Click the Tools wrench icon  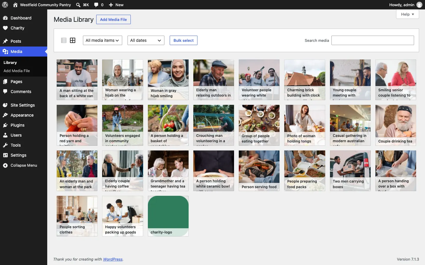coord(5,145)
